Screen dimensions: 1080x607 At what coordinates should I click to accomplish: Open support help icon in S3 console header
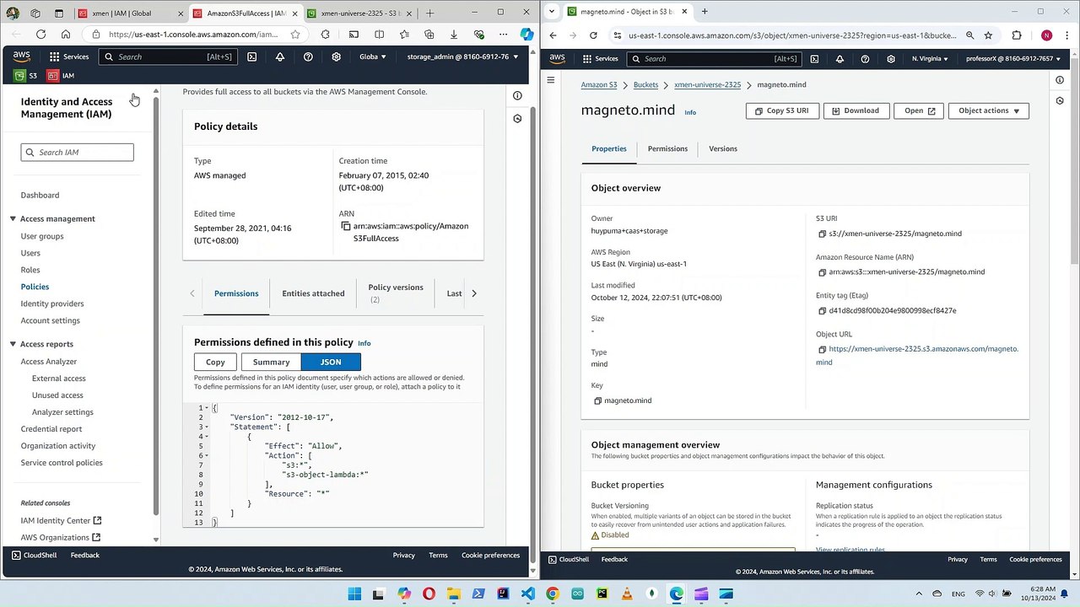[865, 59]
